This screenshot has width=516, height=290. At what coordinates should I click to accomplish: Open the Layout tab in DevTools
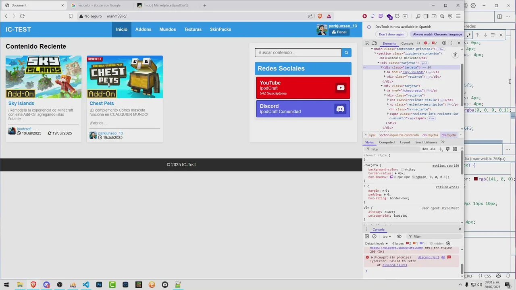(x=405, y=142)
